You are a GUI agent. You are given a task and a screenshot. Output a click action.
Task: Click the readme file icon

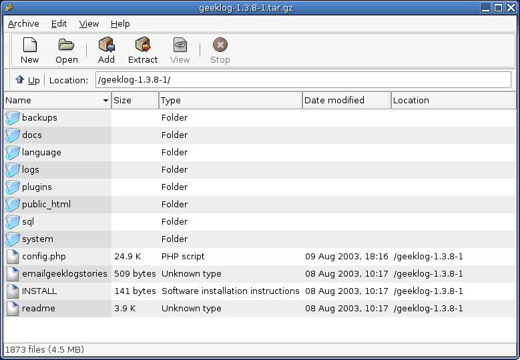click(13, 309)
